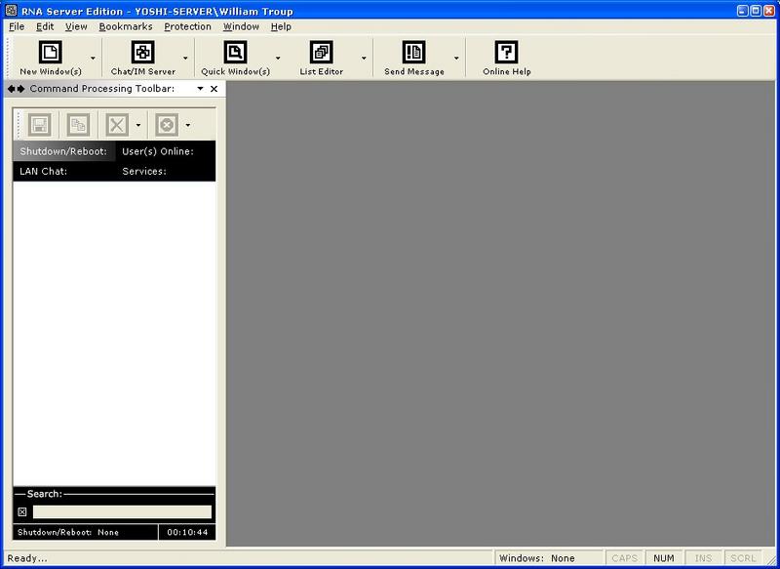Click the copy icon in command toolbar

(x=79, y=125)
